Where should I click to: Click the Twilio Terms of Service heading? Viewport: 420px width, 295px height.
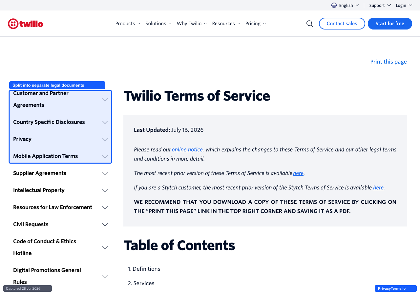197,96
